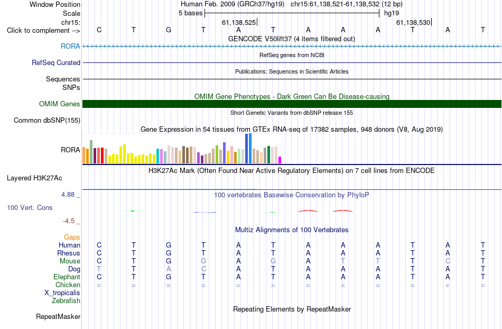The width and height of the screenshot is (502, 329).
Task: Click the Window Position label
Action: 55,4
